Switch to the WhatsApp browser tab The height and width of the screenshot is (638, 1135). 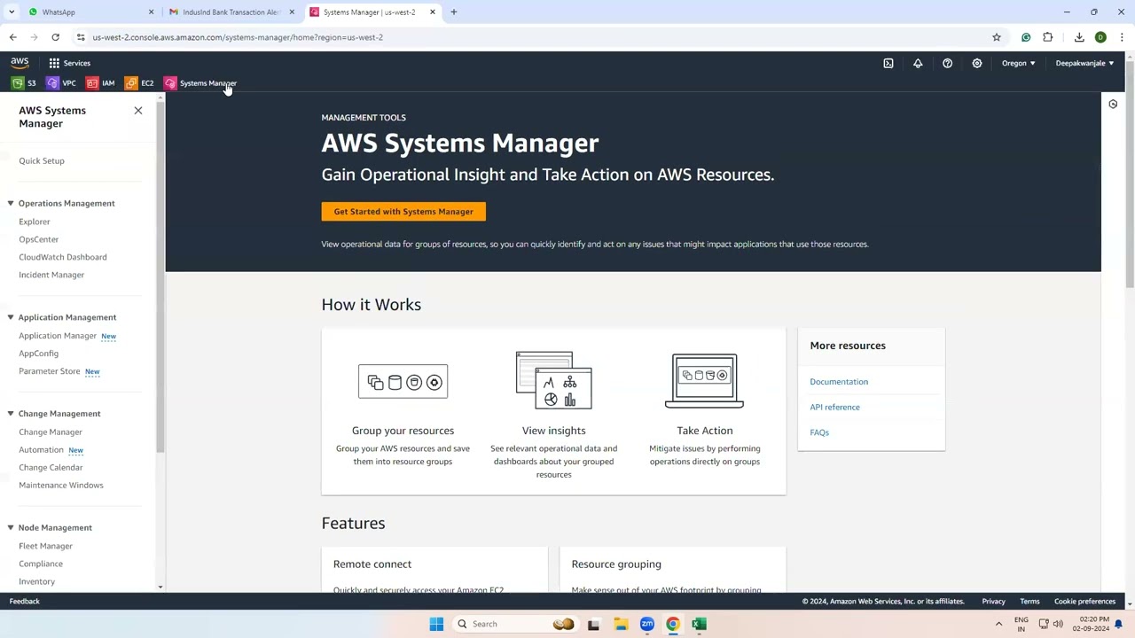coord(89,12)
